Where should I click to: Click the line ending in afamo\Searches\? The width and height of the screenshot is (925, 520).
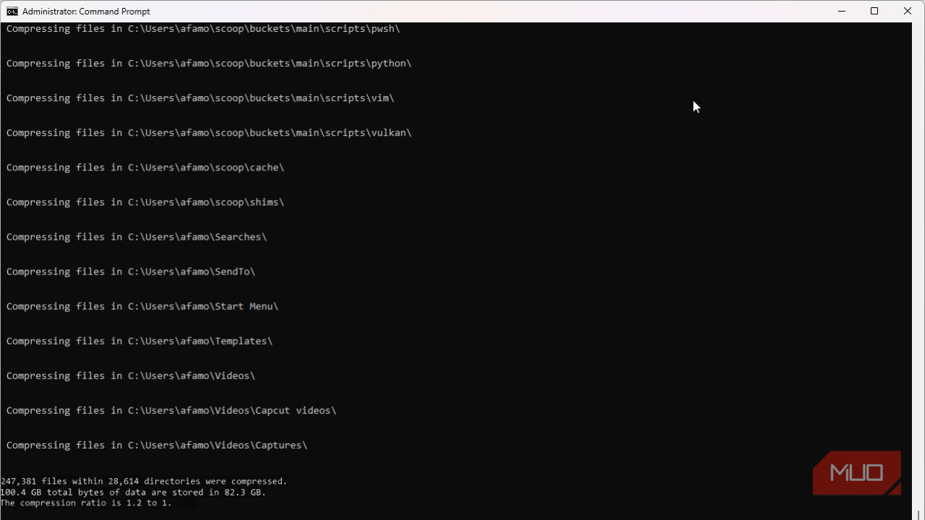tap(137, 237)
